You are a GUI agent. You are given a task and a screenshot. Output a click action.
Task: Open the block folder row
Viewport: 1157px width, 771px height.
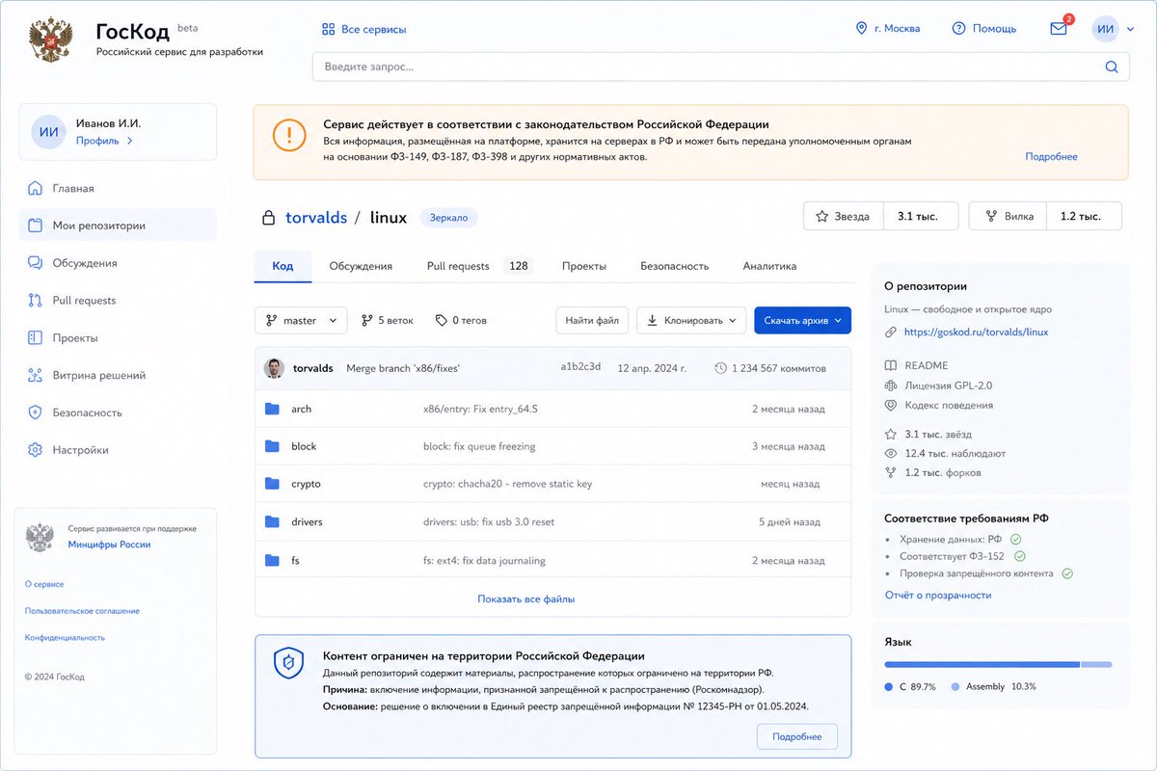[552, 446]
